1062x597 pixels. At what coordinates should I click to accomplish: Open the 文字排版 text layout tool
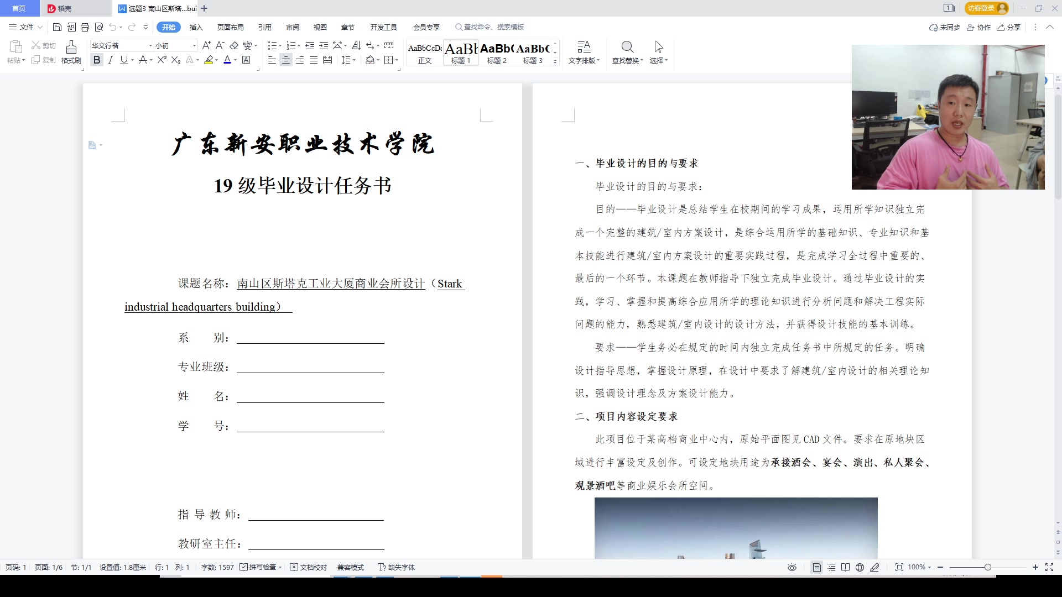point(584,53)
